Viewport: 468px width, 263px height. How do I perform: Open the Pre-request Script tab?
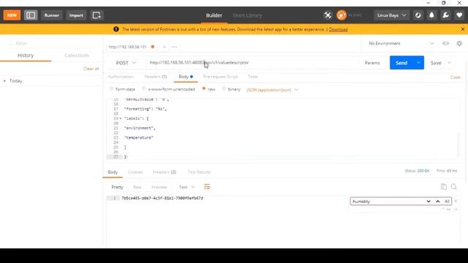[220, 77]
